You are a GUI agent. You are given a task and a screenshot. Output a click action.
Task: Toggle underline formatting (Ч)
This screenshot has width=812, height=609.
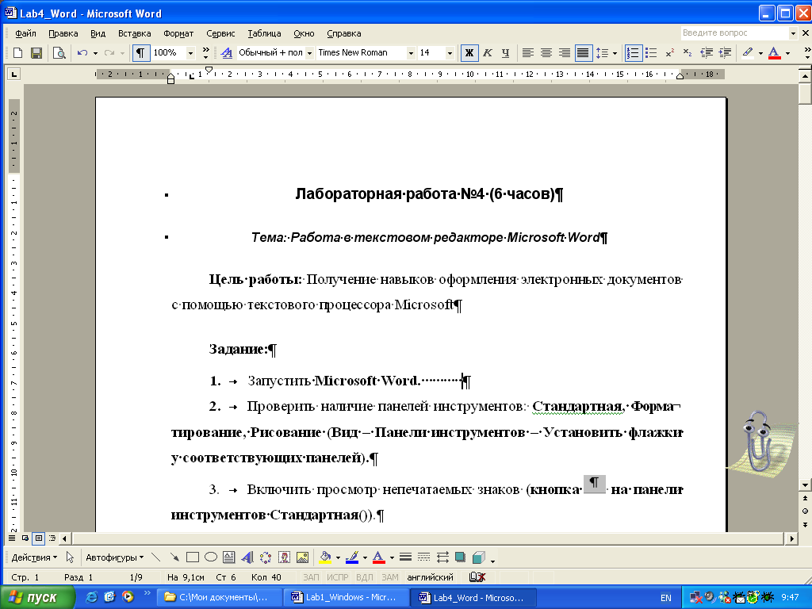point(505,53)
